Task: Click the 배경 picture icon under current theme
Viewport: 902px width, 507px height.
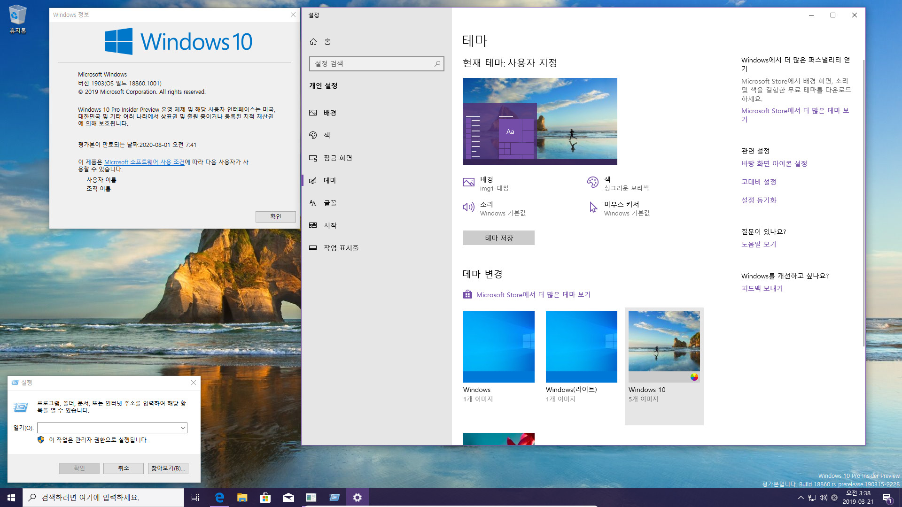Action: pyautogui.click(x=469, y=183)
